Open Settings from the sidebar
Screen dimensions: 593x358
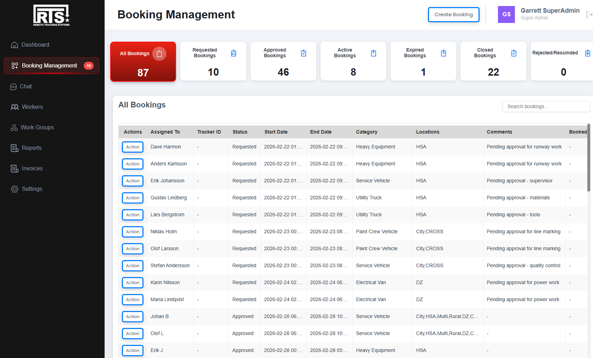(31, 189)
